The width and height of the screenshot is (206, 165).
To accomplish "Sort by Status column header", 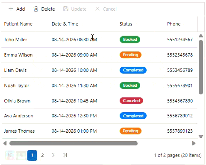I will [x=126, y=24].
